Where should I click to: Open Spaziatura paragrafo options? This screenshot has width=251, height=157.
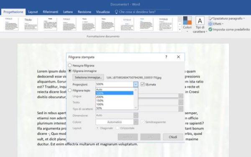(x=226, y=18)
